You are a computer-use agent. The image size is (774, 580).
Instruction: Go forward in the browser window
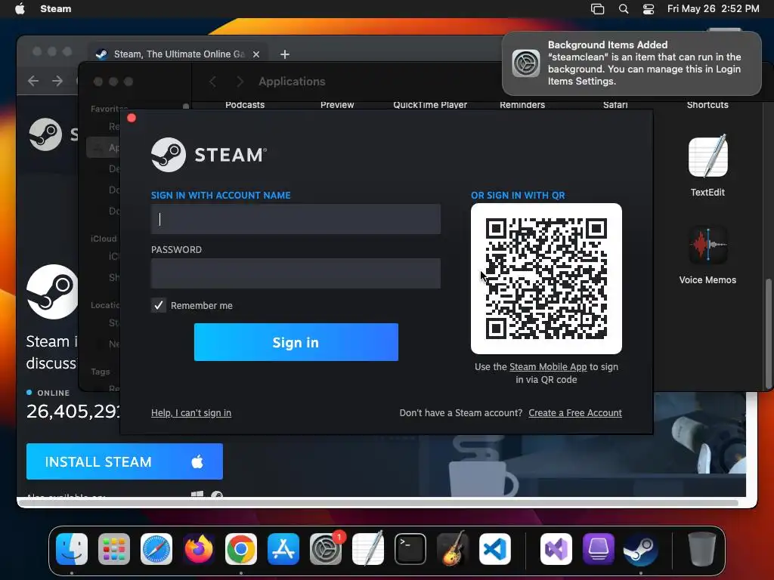pyautogui.click(x=57, y=80)
